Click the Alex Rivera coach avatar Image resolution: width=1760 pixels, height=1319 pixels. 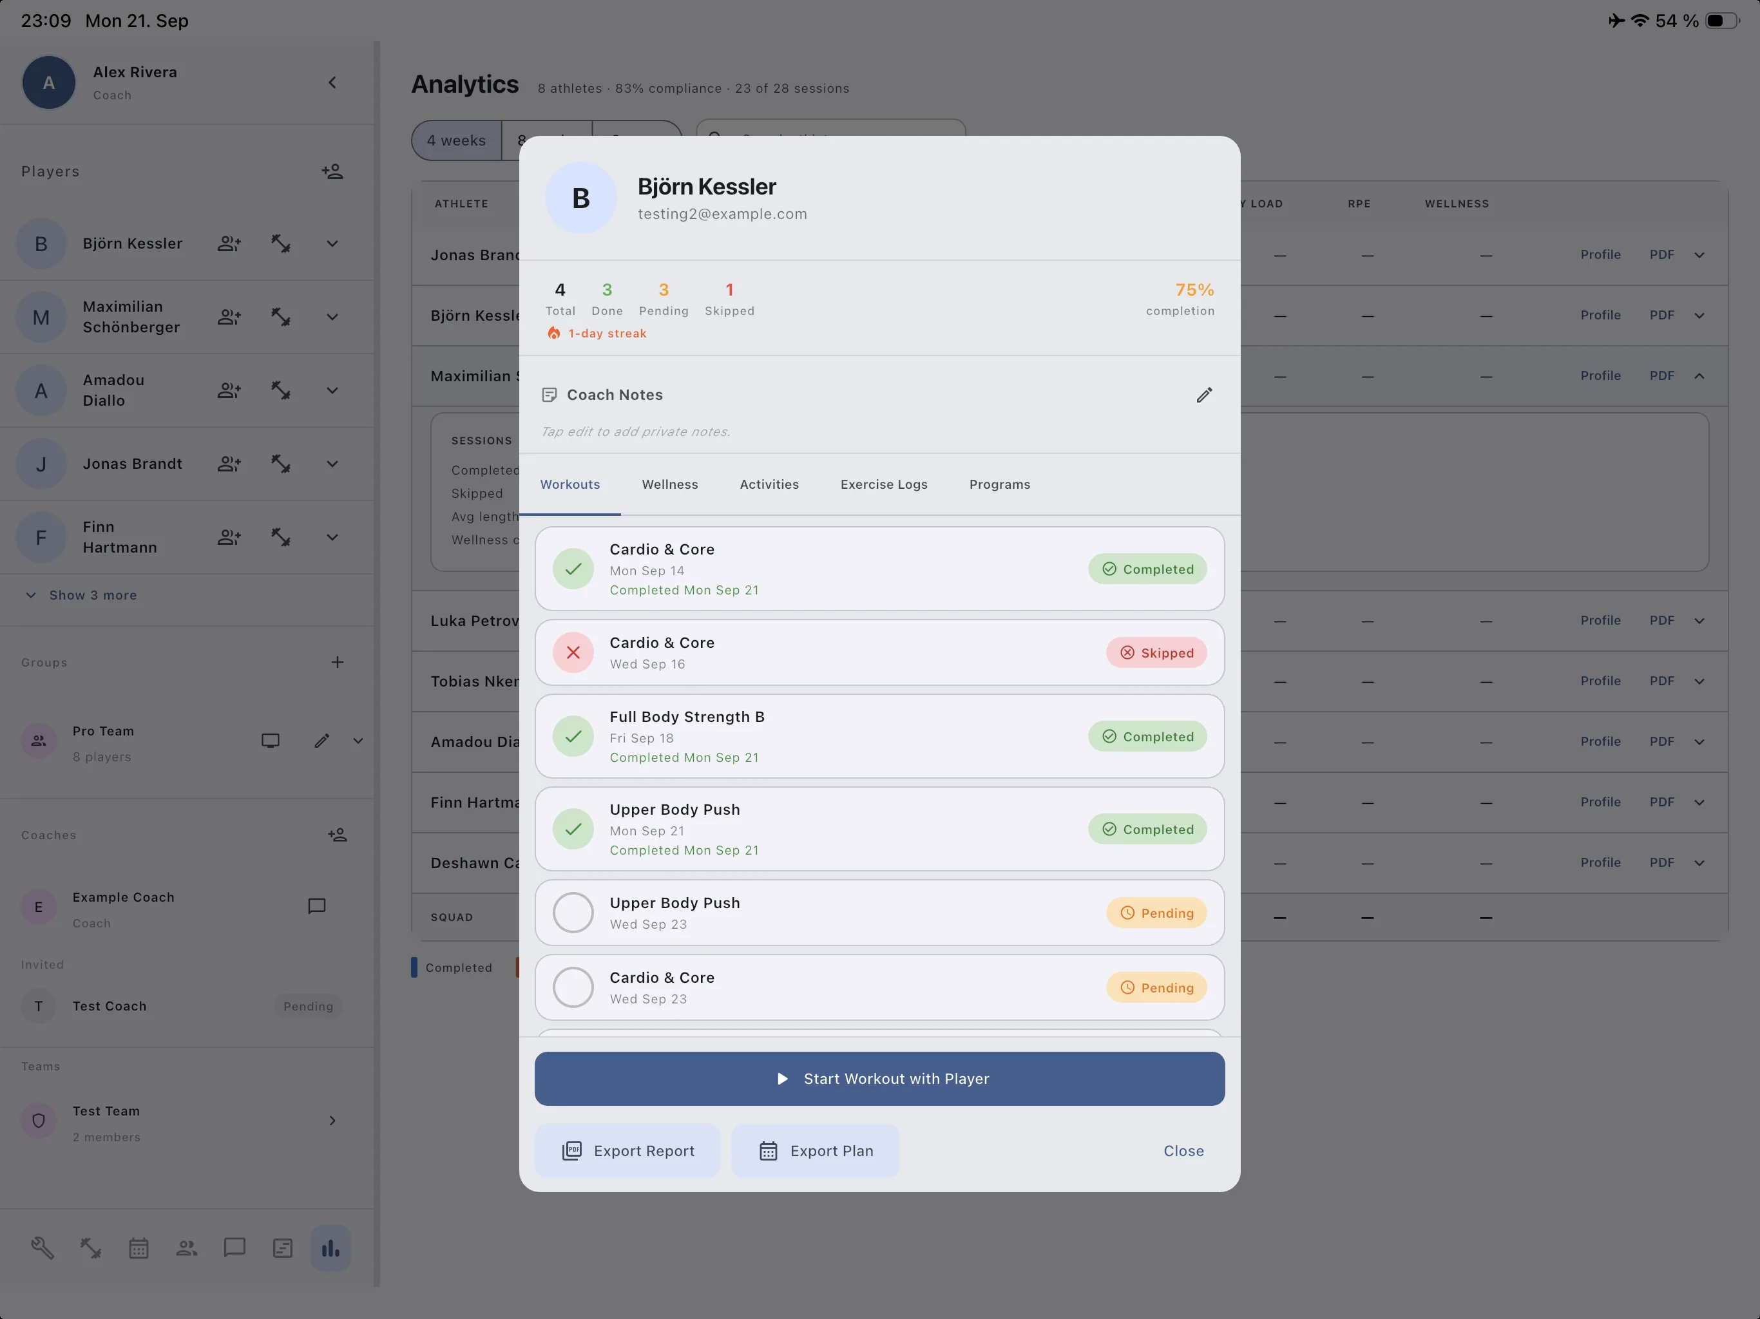pos(48,82)
